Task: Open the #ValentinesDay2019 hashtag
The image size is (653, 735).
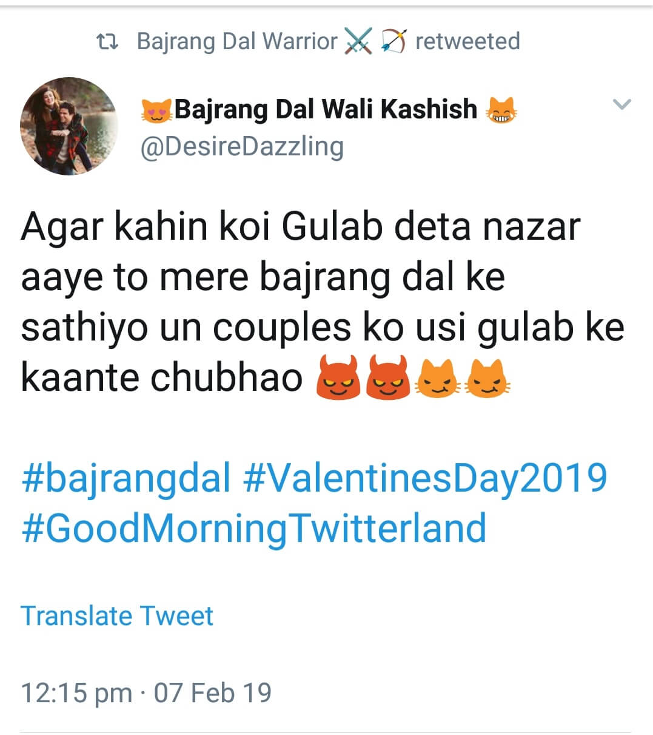Action: click(426, 479)
